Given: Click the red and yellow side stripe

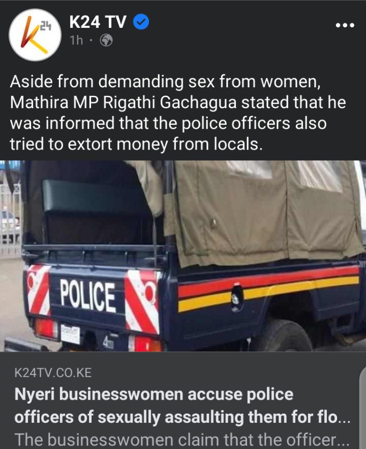Looking at the screenshot, I should tap(268, 288).
